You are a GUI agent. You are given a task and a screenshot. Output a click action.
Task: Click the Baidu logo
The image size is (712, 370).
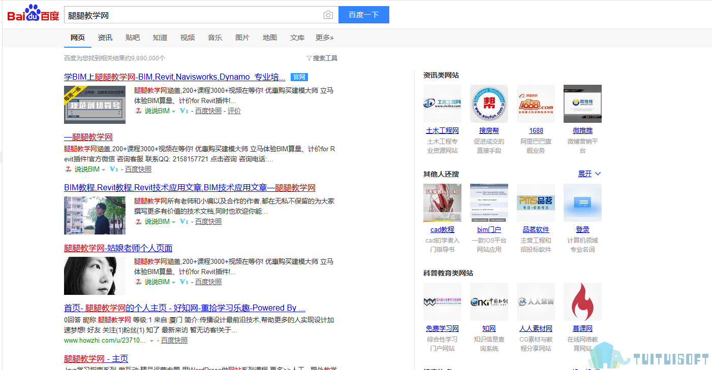point(33,14)
